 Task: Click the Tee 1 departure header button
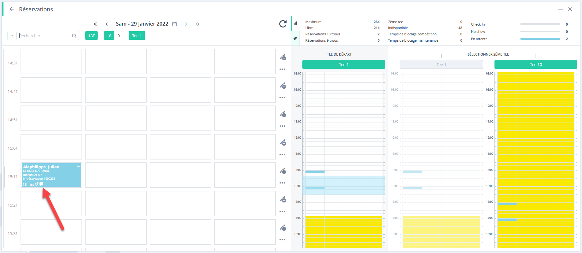coord(343,64)
